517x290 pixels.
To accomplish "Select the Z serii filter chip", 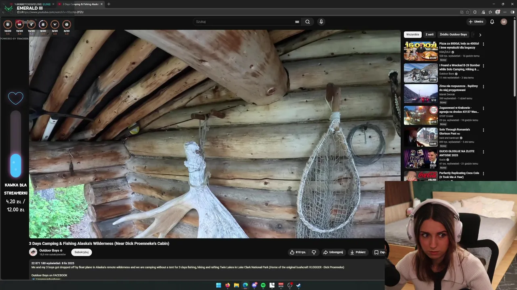I will click(x=429, y=35).
